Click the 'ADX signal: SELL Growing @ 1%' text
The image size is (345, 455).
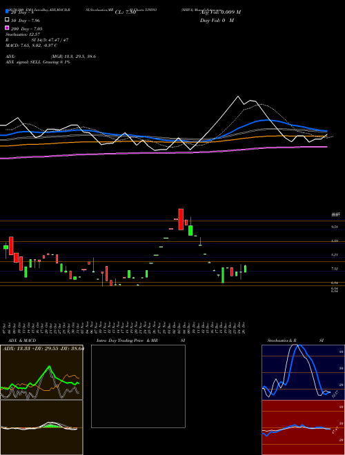[38, 62]
